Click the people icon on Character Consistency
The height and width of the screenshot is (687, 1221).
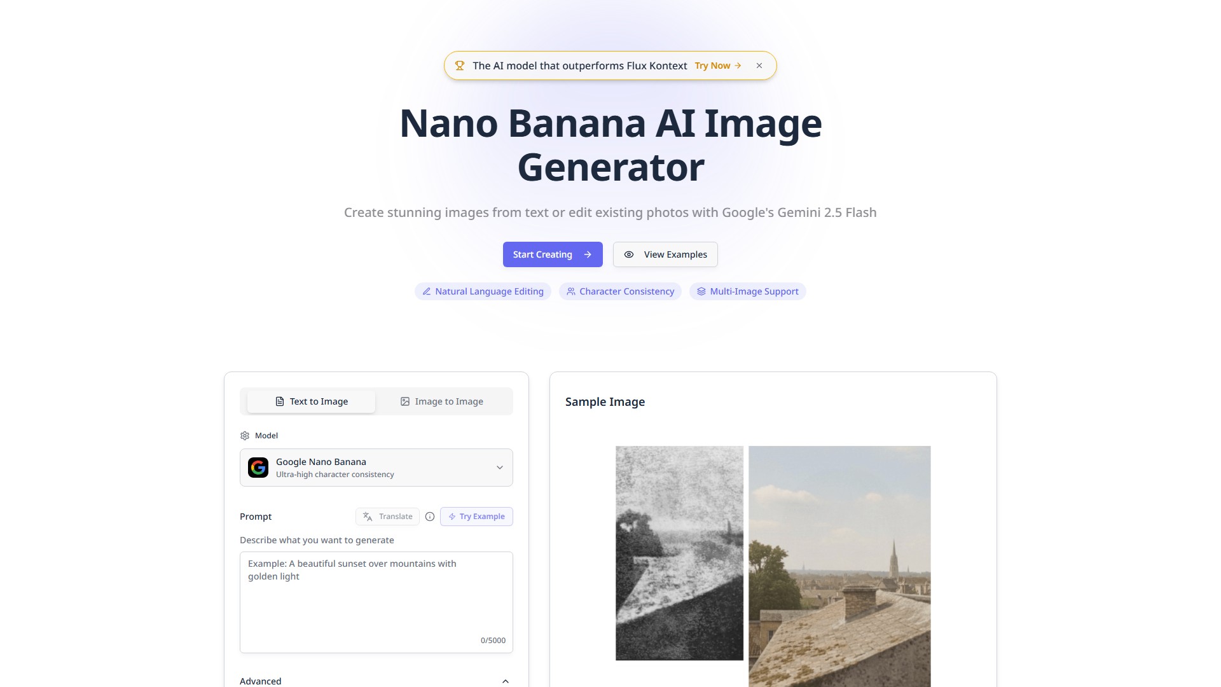[x=571, y=291]
